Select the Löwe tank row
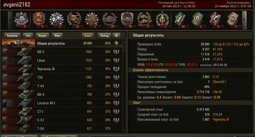The height and width of the screenshot is (137, 255). pyautogui.click(x=62, y=60)
